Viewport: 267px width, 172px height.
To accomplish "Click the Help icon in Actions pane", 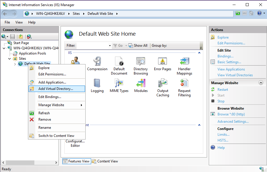I will (213, 147).
